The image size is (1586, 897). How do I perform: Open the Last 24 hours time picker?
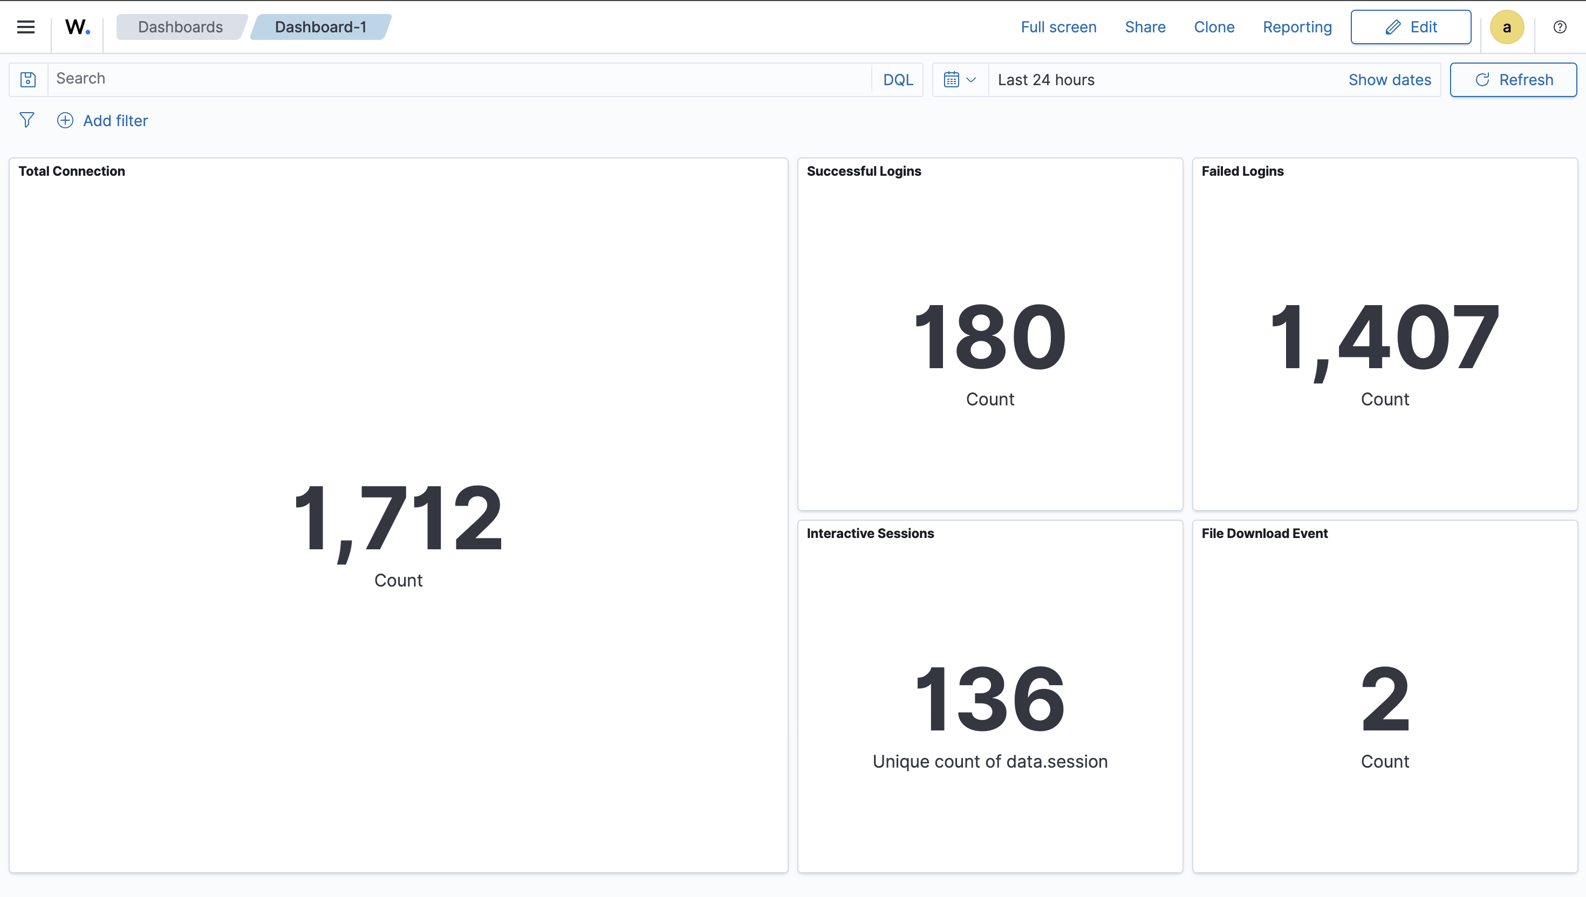[1046, 79]
